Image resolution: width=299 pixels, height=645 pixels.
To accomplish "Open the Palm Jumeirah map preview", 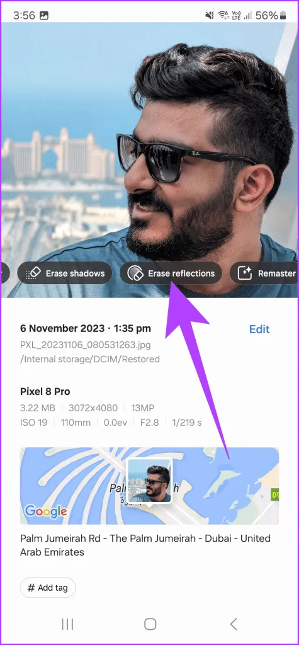I will 149,486.
